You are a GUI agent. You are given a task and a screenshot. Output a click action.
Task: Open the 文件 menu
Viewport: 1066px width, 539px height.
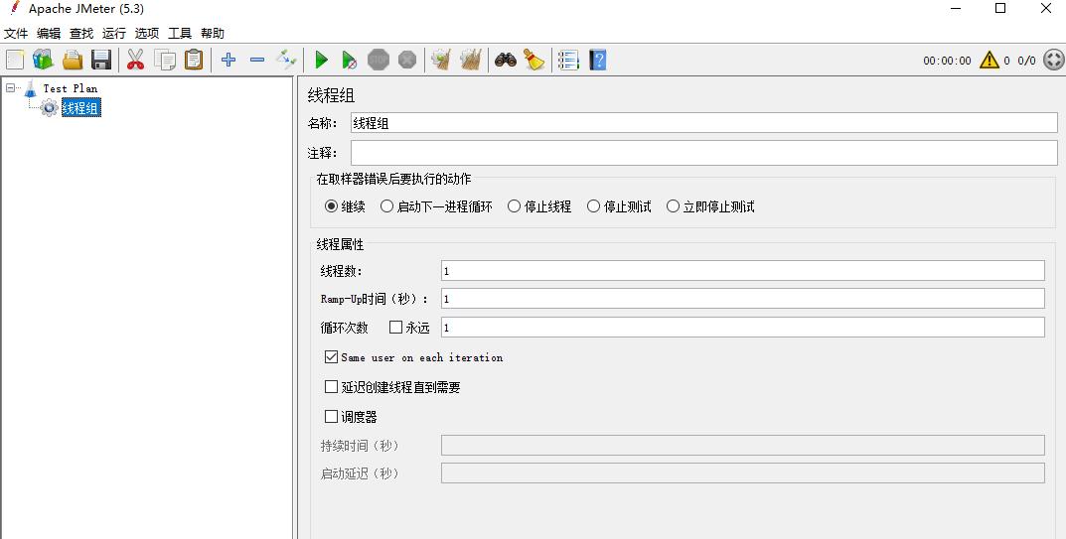click(16, 33)
